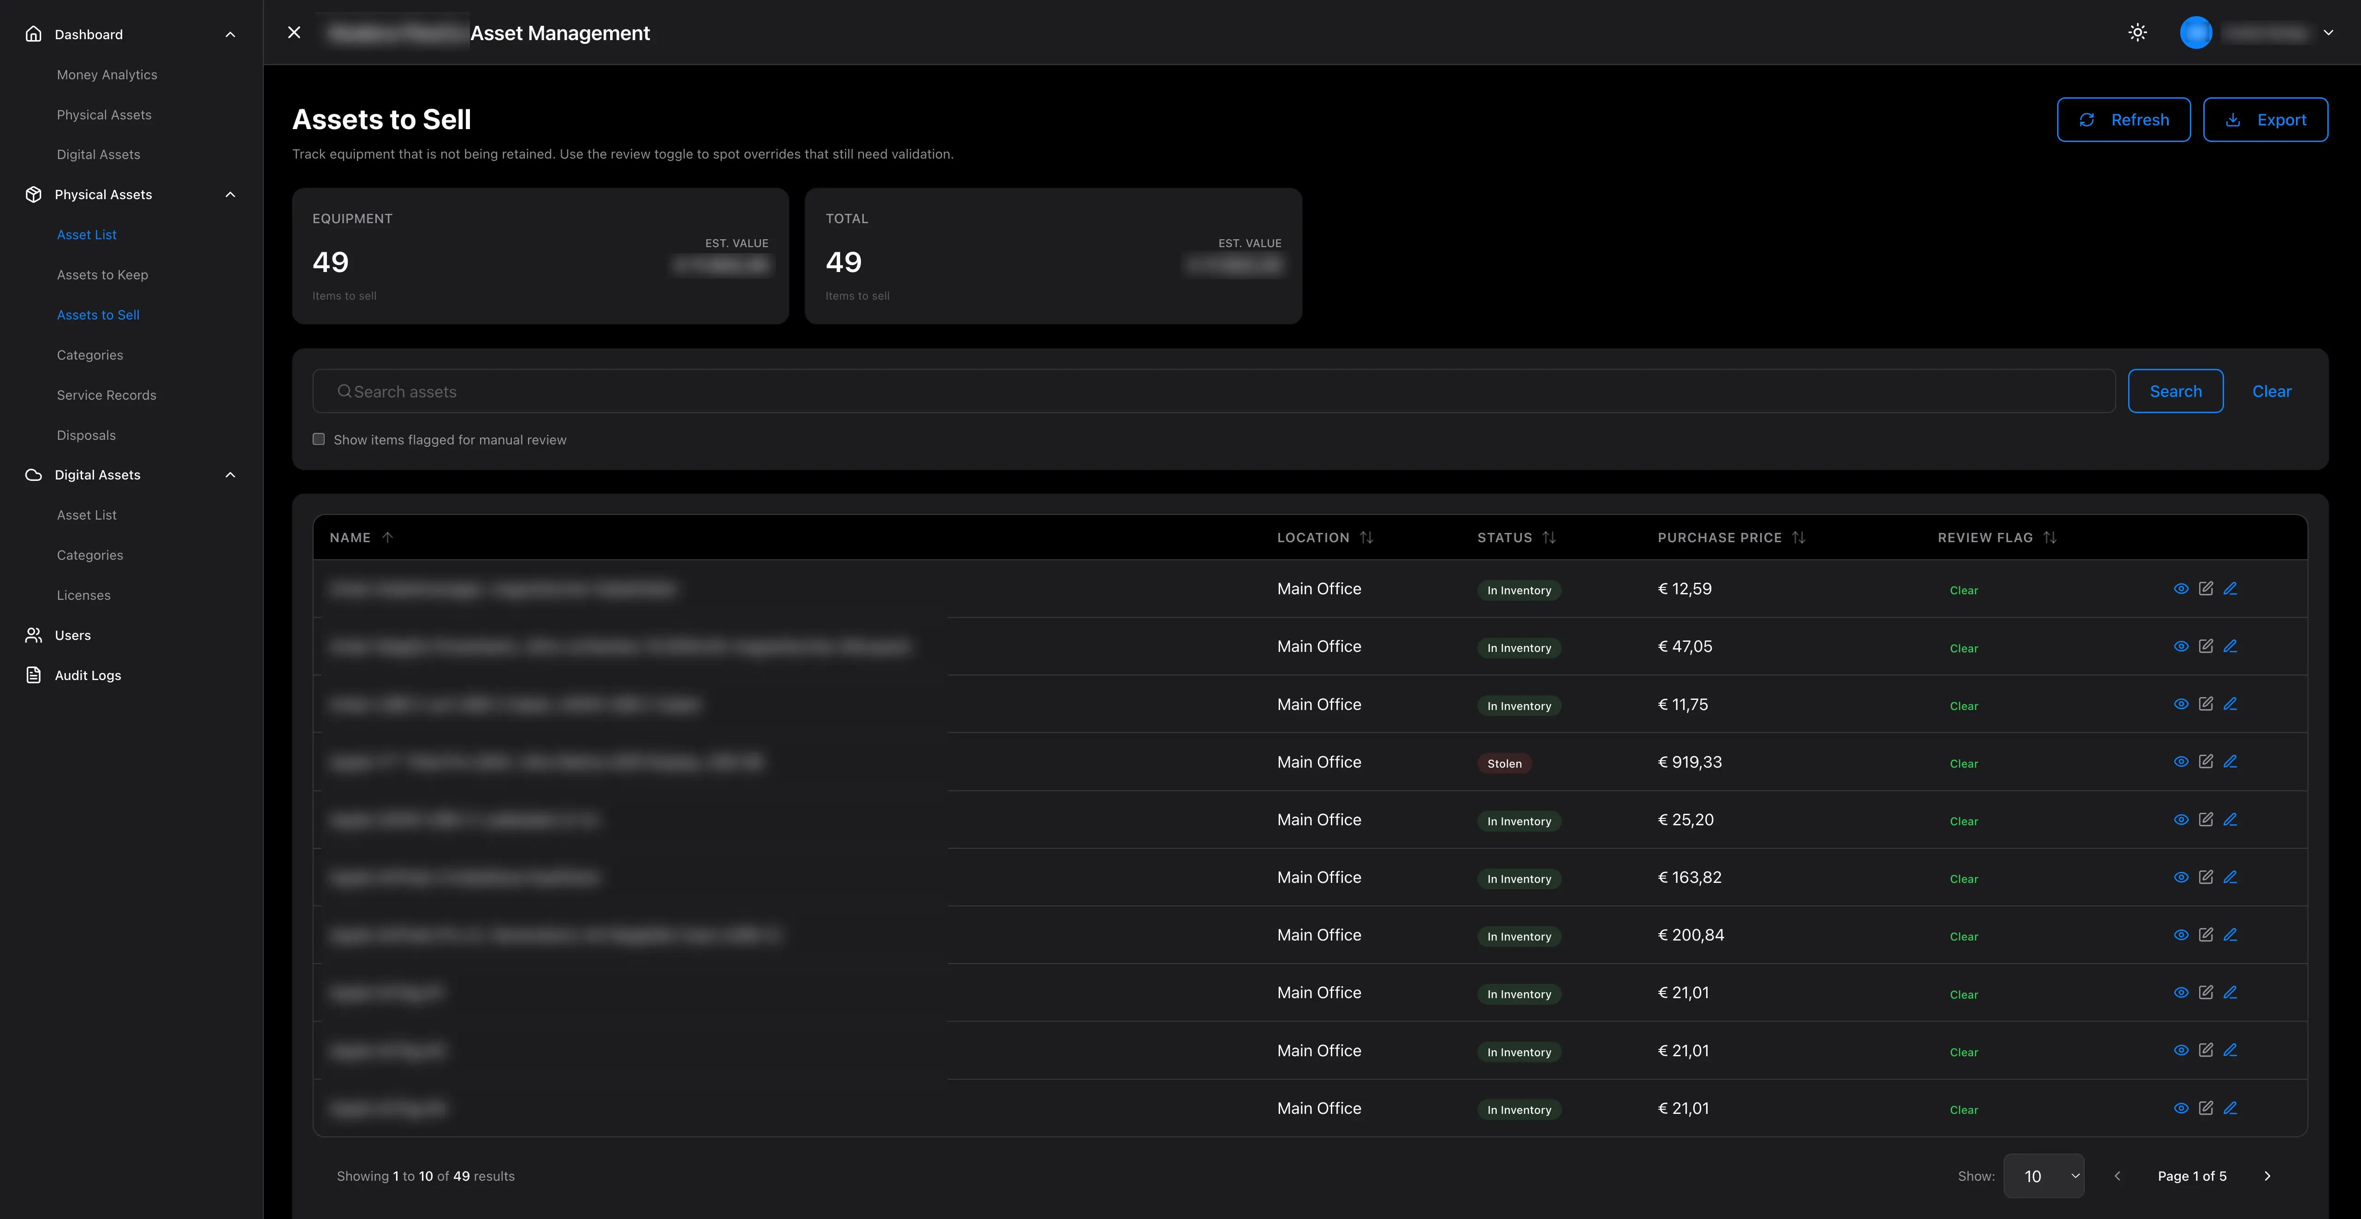Click the Audit Logs document icon
Image resolution: width=2361 pixels, height=1219 pixels.
tap(34, 675)
